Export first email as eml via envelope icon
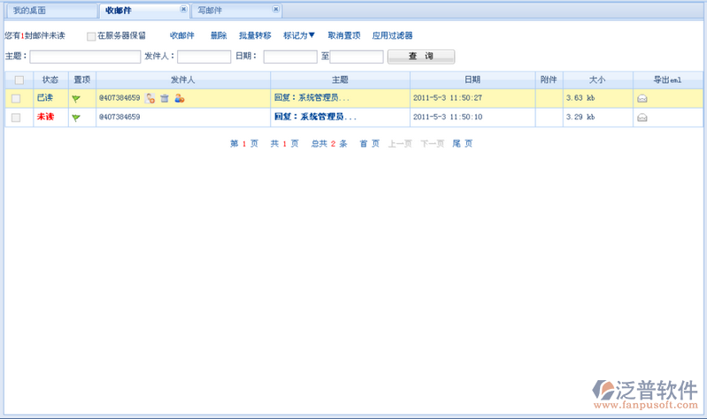Viewport: 707px width, 419px height. pyautogui.click(x=642, y=98)
